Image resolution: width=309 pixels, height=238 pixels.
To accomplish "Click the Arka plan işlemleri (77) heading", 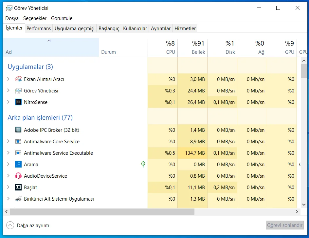I will point(40,117).
